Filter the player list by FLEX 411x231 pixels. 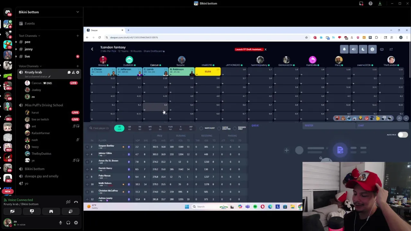pos(171,128)
